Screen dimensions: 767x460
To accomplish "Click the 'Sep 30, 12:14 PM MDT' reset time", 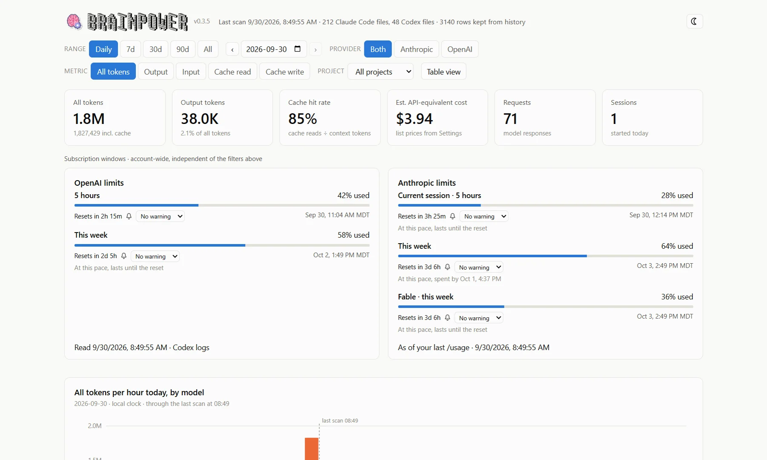I will pos(661,215).
